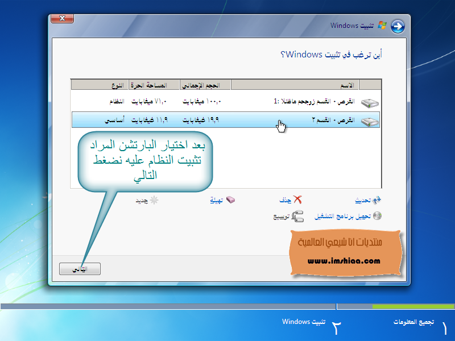Sort by المساحة الحرة free space header
Image resolution: width=455 pixels, height=341 pixels.
[154, 85]
